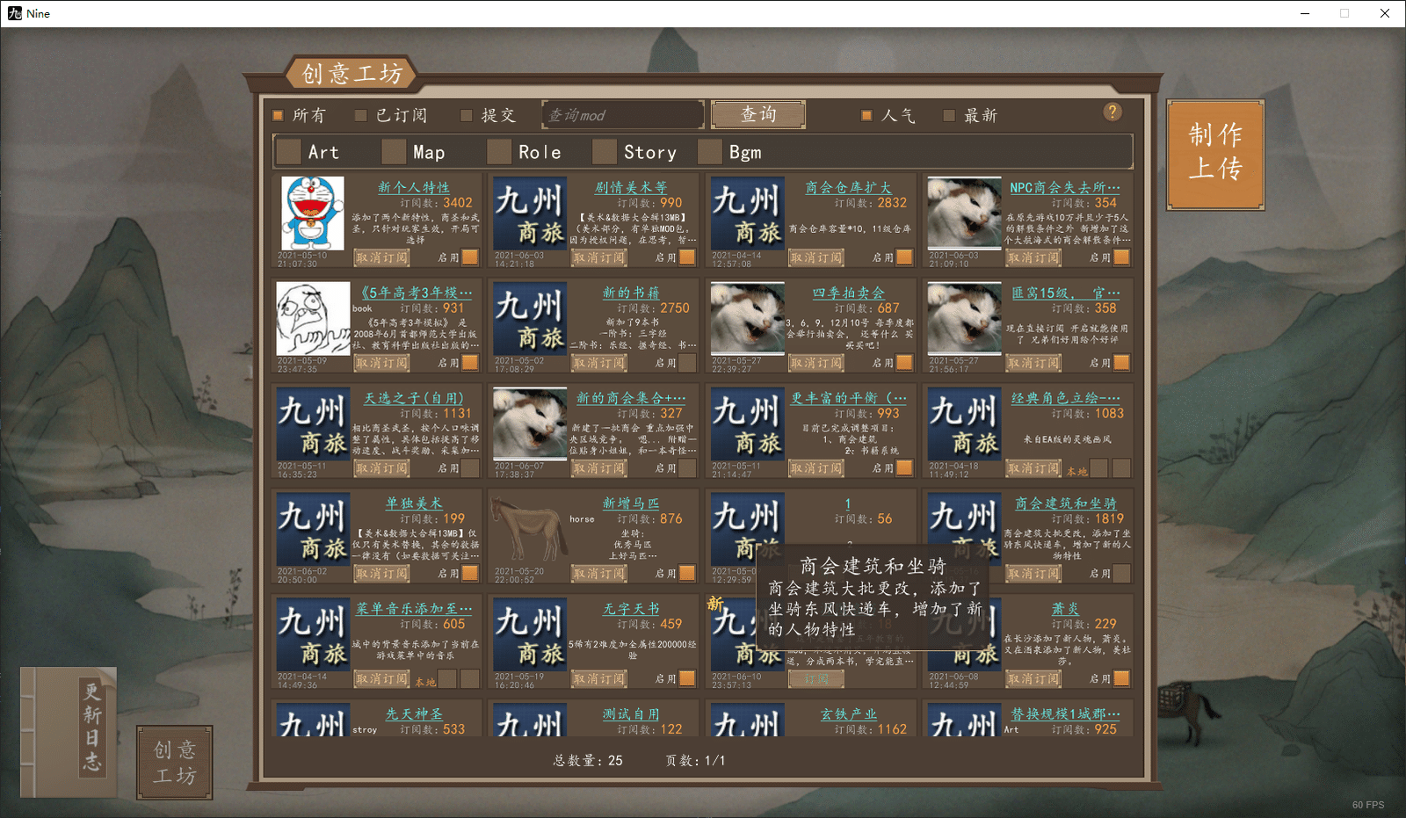Check the 提交 filter checkbox
This screenshot has height=818, width=1406.
tap(467, 115)
